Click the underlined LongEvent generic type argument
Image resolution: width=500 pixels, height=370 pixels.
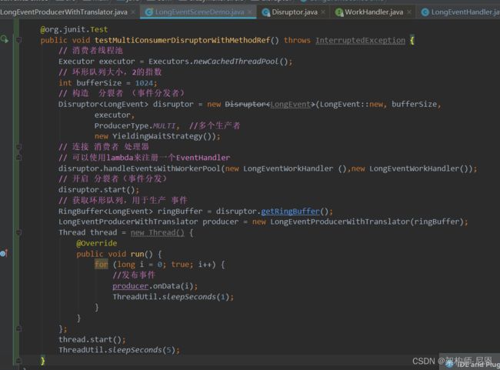[x=290, y=105]
